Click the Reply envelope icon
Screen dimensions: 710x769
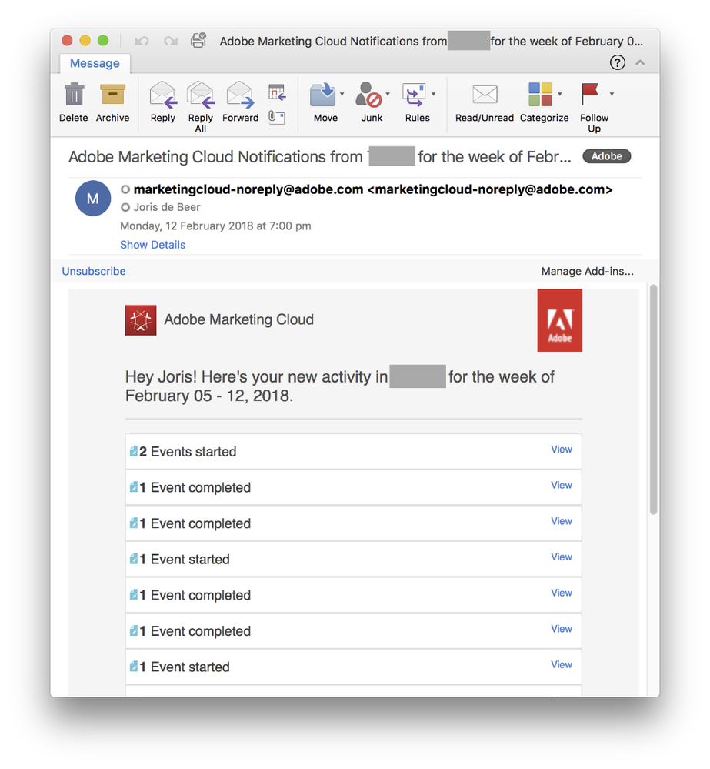[162, 95]
